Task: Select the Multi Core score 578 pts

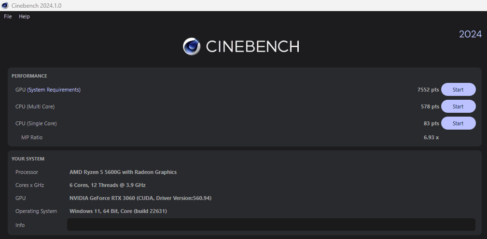Action: [x=430, y=106]
